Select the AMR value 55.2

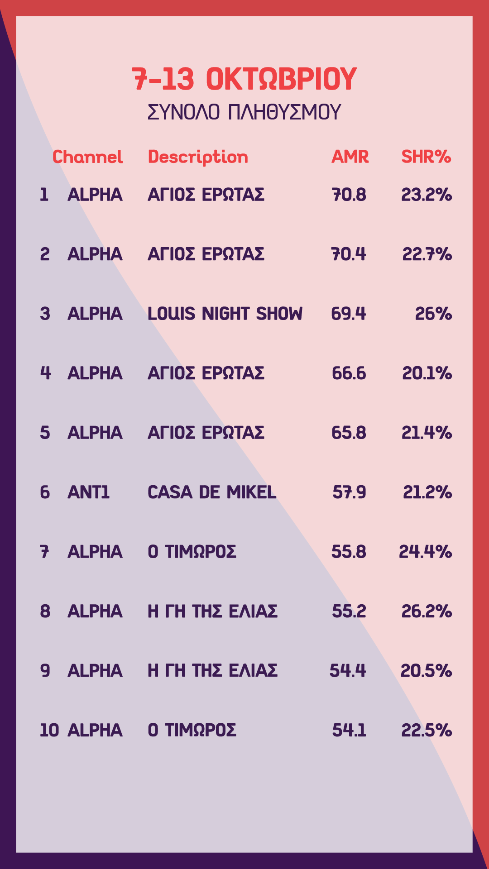(x=349, y=611)
